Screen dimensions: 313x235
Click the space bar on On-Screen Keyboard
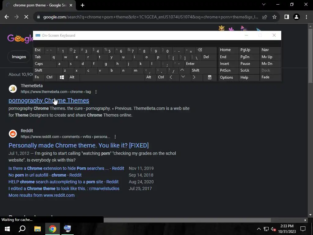(112, 77)
